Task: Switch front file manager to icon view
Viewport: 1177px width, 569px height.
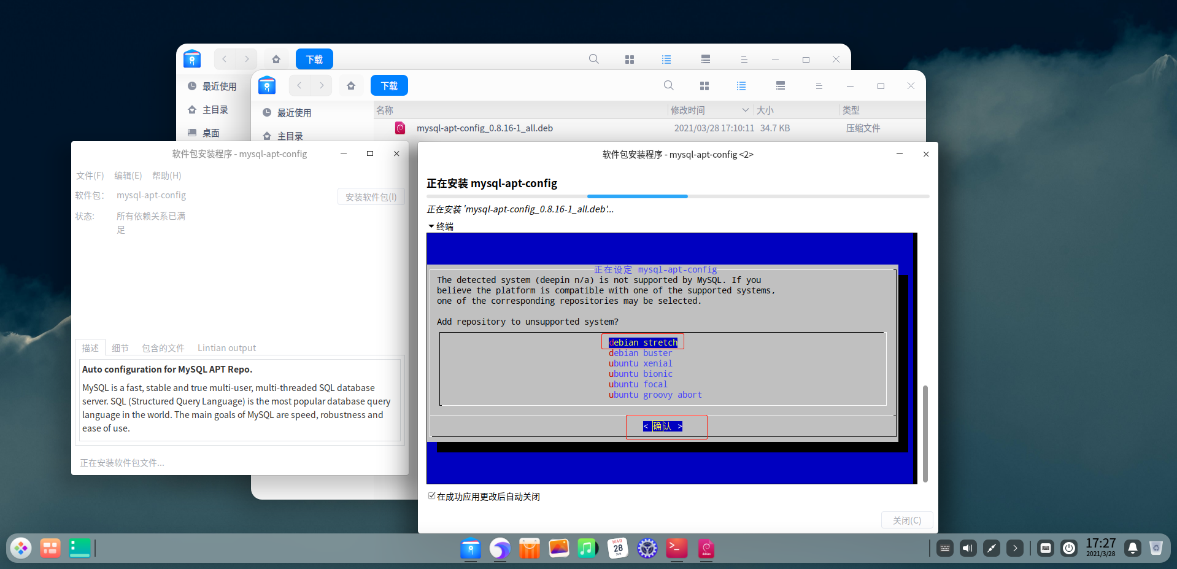Action: coord(704,86)
